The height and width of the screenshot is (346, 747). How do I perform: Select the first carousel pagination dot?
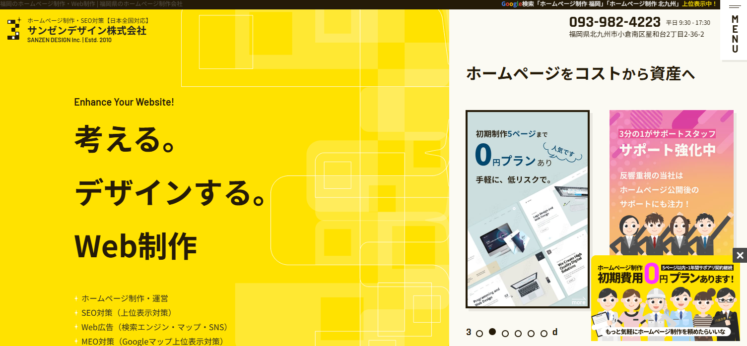pyautogui.click(x=479, y=334)
